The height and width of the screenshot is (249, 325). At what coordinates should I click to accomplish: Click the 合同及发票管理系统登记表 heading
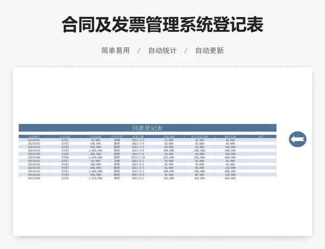click(162, 25)
